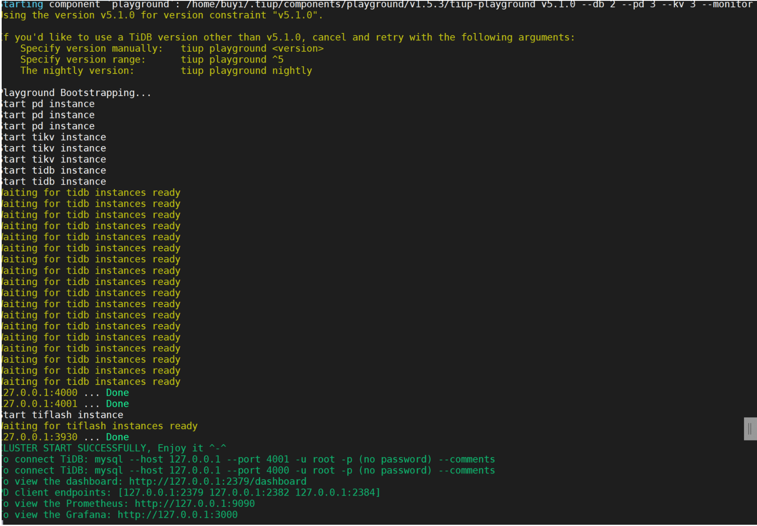Click the Done status next to 127.0.0.1:3930
The height and width of the screenshot is (526, 757).
(117, 437)
